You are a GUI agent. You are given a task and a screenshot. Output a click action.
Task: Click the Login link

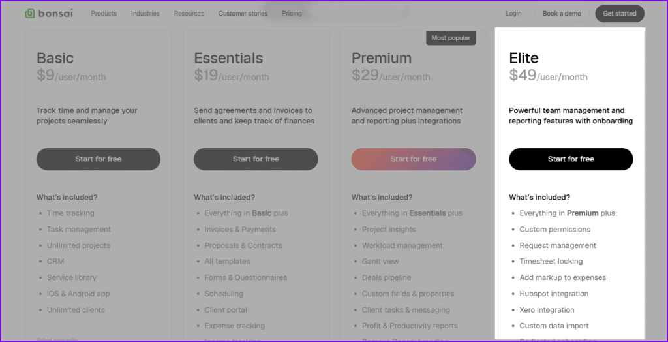pyautogui.click(x=513, y=14)
